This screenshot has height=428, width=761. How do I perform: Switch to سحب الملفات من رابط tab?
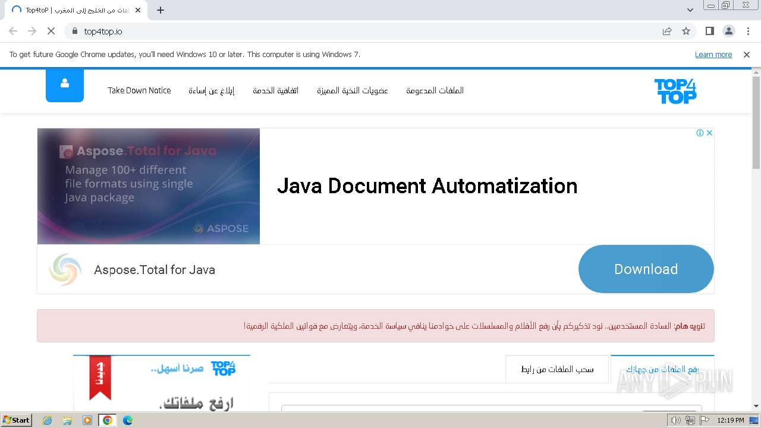[x=557, y=369]
